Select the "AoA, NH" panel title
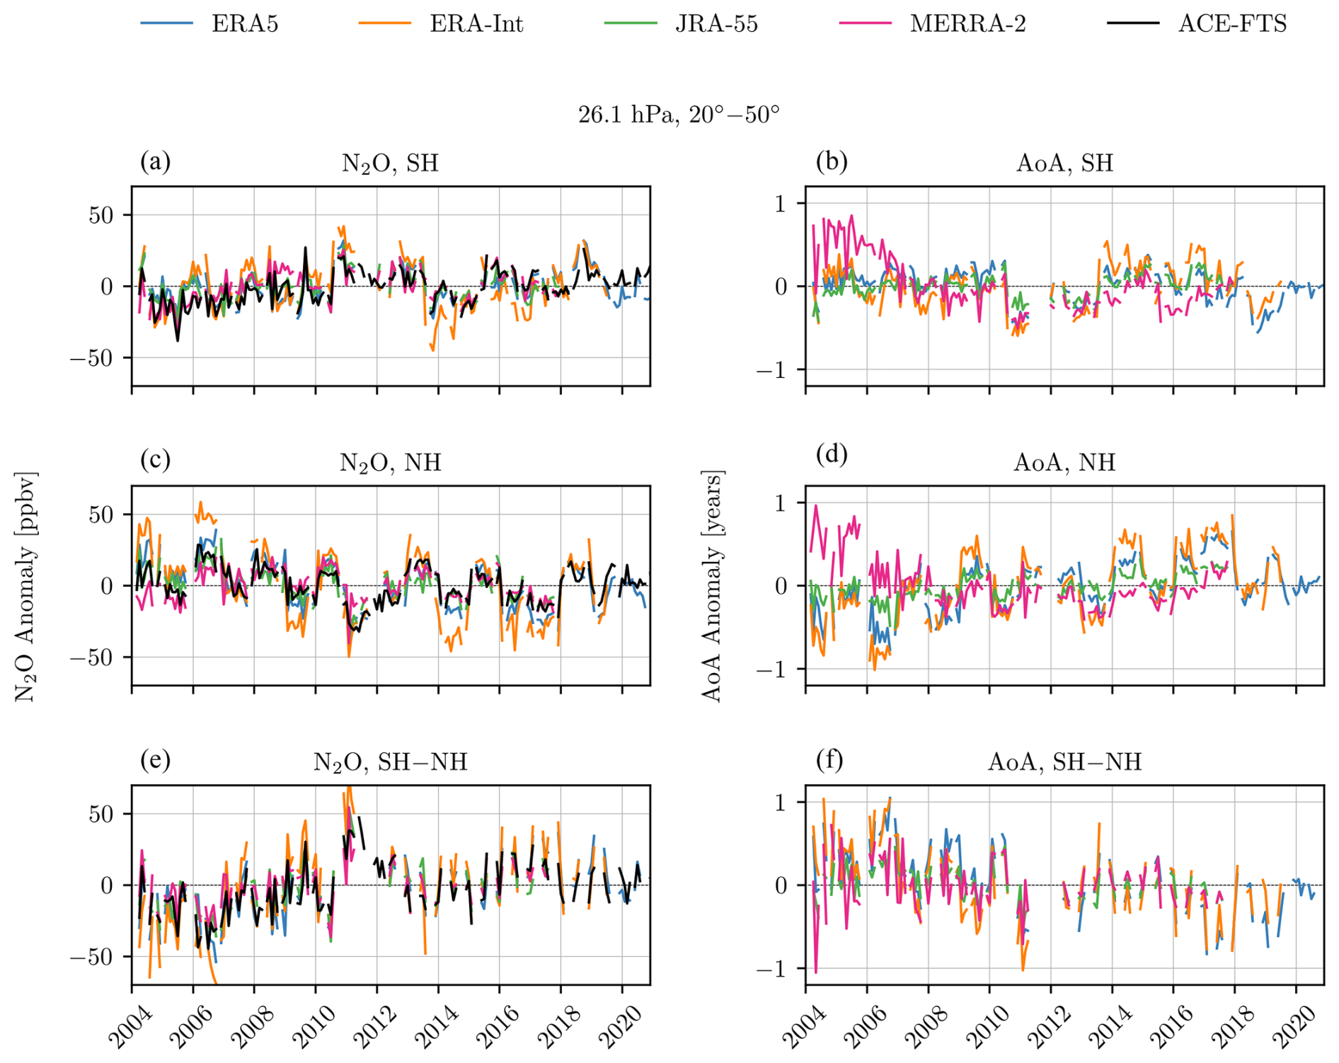1339x1063 pixels. [1064, 463]
